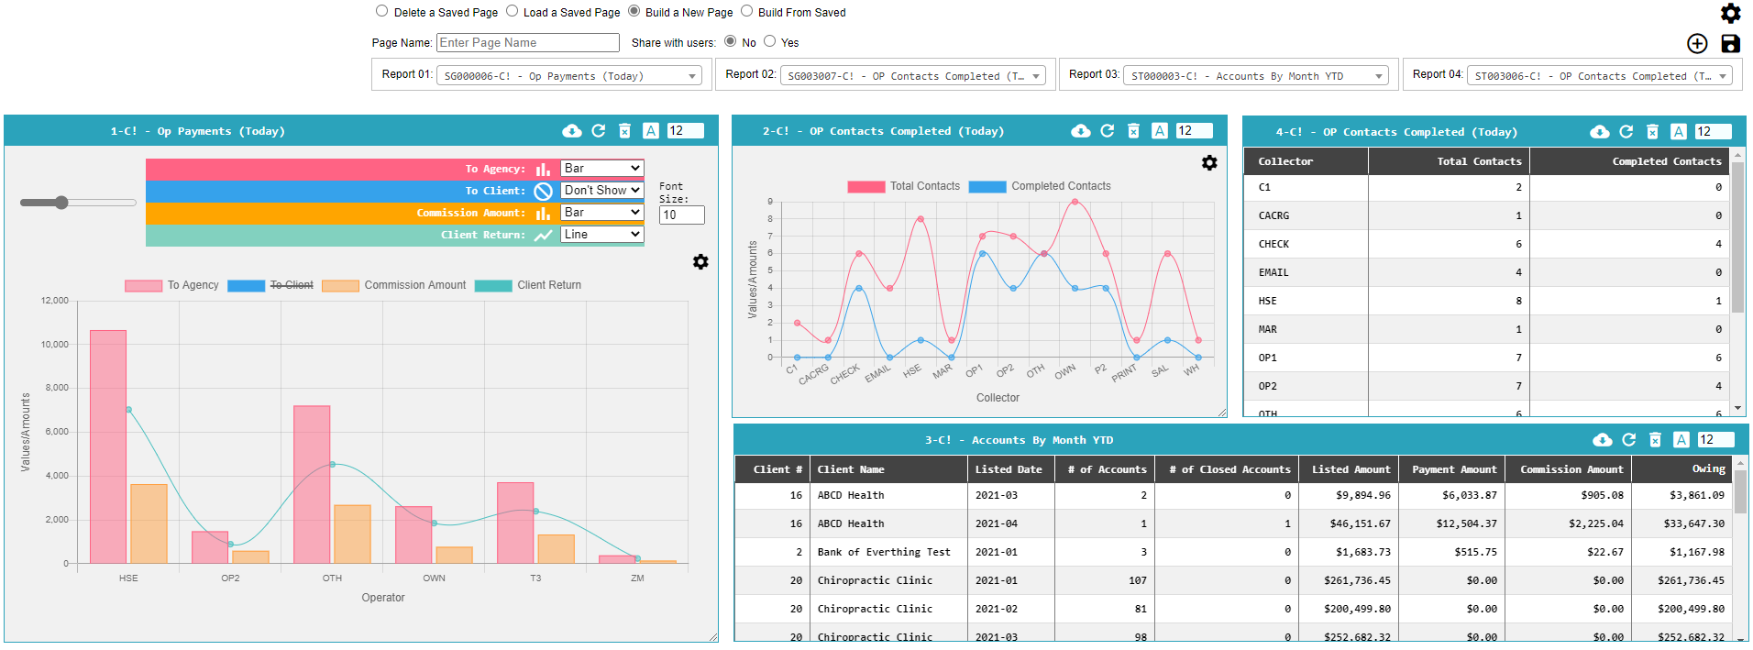Set Share with users to Yes
Screen dimensions: 1753x650
pos(769,41)
